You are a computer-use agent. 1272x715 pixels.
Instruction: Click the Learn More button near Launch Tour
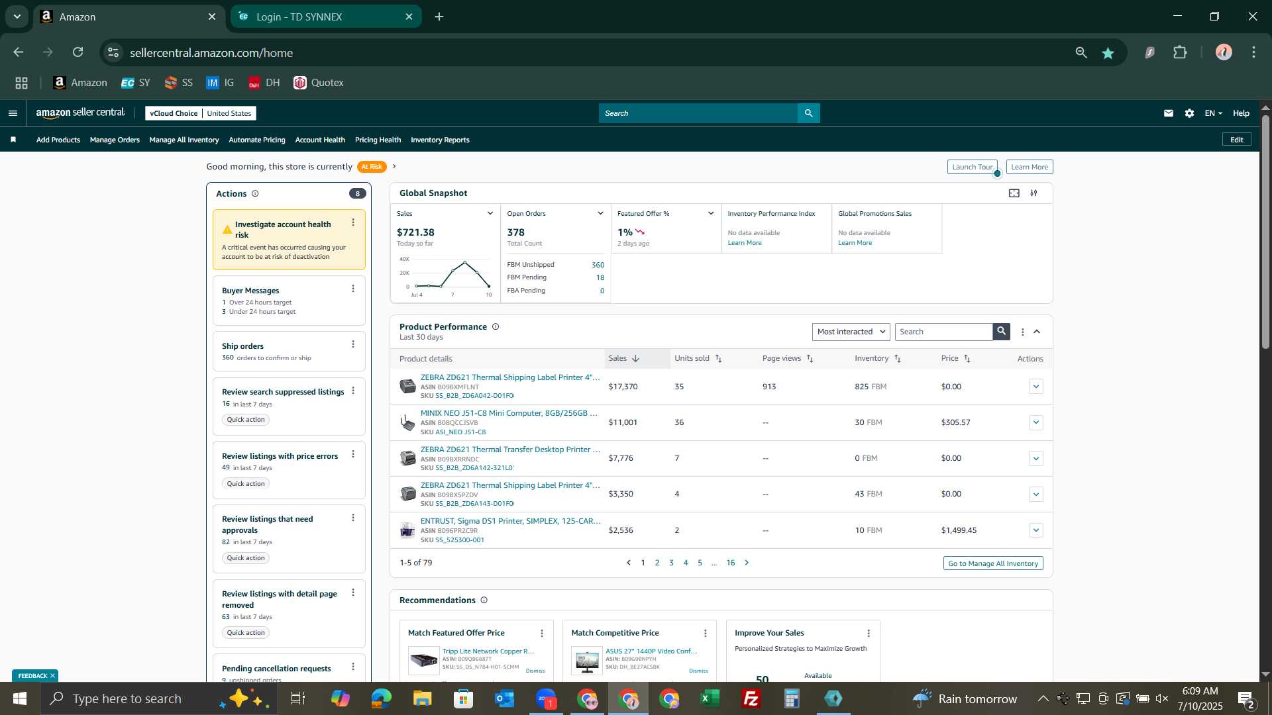pos(1030,167)
